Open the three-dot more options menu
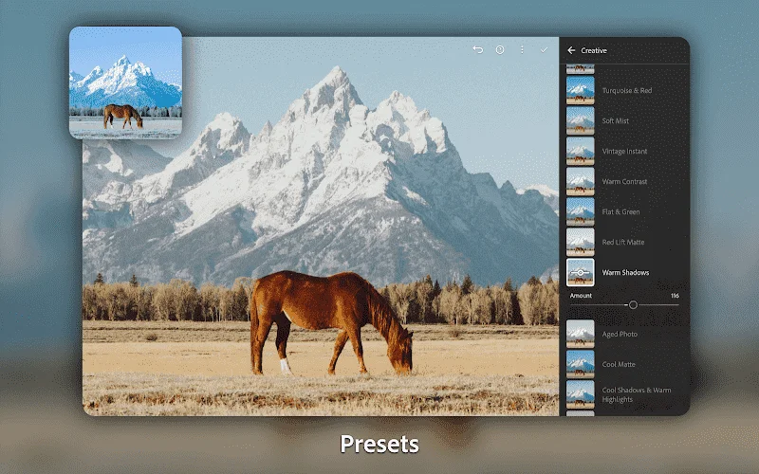 [522, 50]
